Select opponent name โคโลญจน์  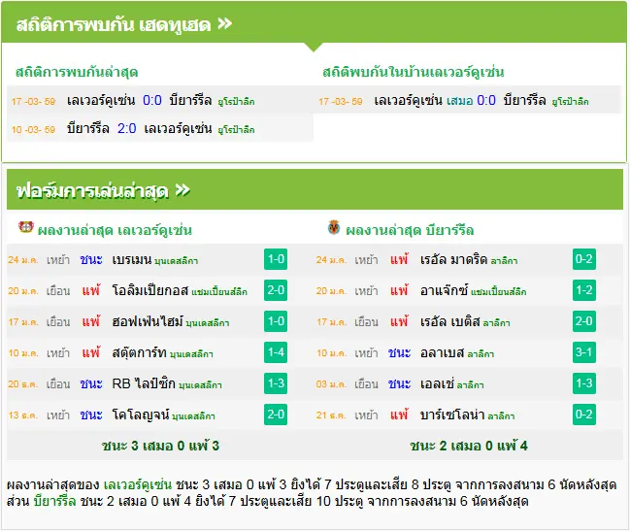[141, 415]
